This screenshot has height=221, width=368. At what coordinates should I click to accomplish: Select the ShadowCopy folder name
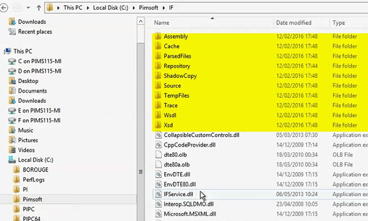(180, 76)
